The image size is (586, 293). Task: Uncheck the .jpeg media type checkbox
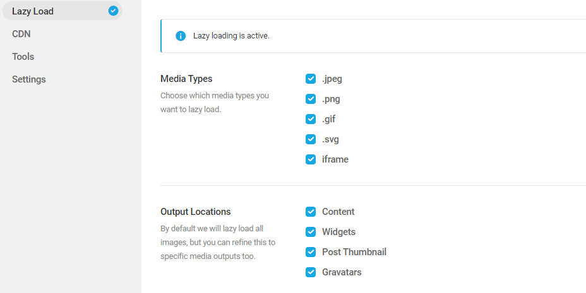coord(311,79)
